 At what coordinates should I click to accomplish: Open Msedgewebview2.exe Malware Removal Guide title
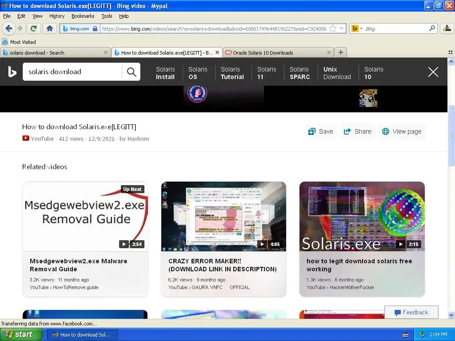(x=78, y=265)
